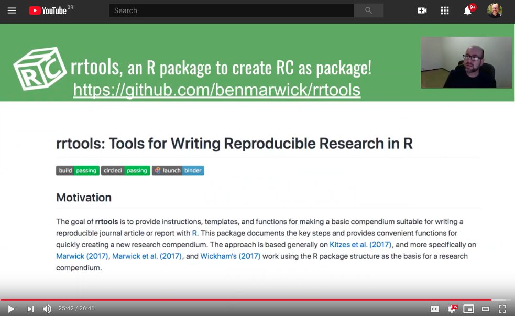515x316 pixels.
Task: Open the Kitzes et al. (2017) link
Action: click(360, 245)
